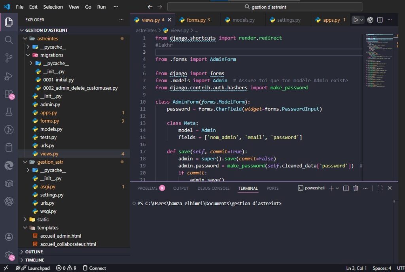This screenshot has width=405, height=272.
Task: Open Run and Debug view
Action: [x=9, y=76]
